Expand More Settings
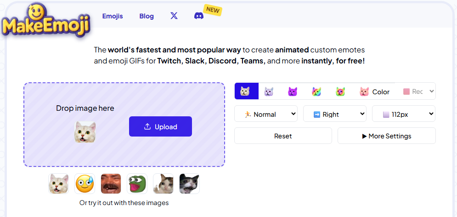The width and height of the screenshot is (457, 217). tap(386, 136)
